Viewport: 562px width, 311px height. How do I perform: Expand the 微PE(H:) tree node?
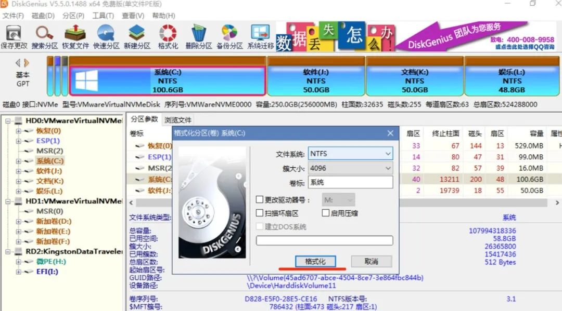tap(18, 262)
